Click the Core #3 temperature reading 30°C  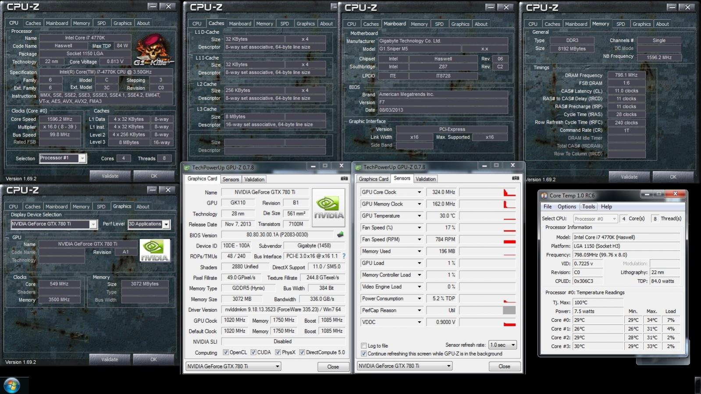tap(598, 346)
